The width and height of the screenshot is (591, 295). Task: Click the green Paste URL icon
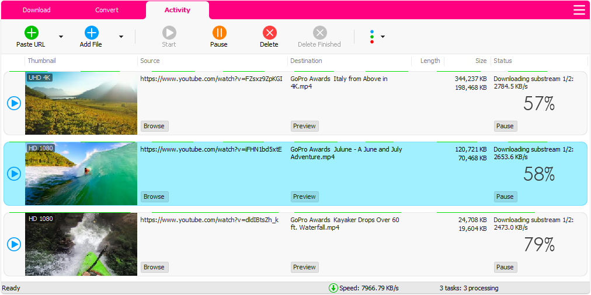[x=31, y=33]
